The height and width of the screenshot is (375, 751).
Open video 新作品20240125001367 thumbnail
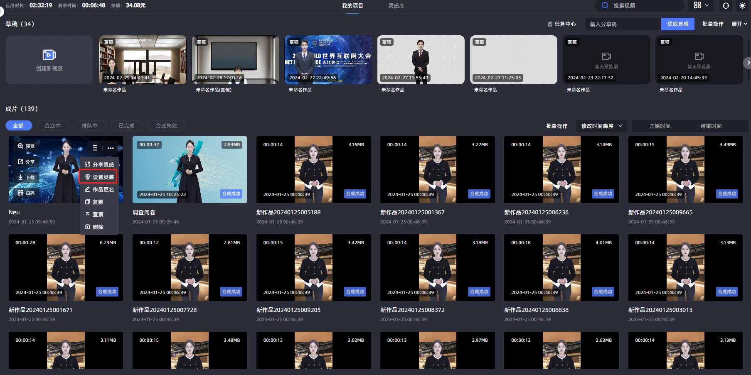coord(437,169)
